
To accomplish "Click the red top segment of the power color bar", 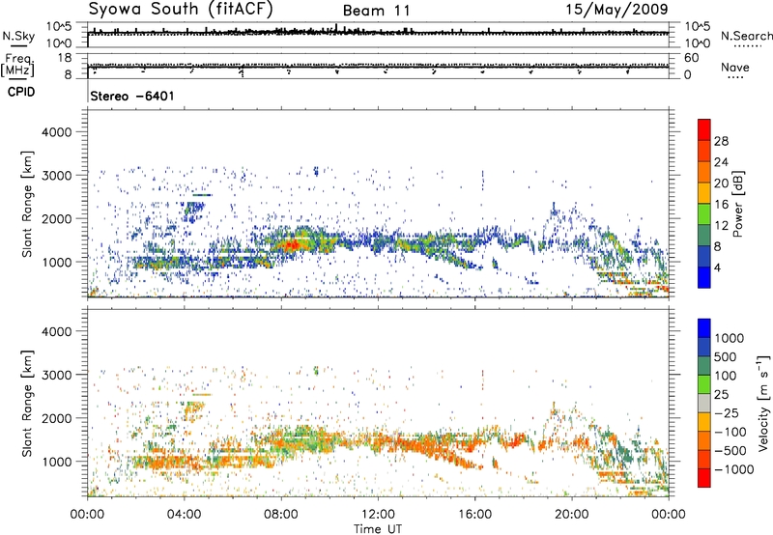I will point(704,130).
